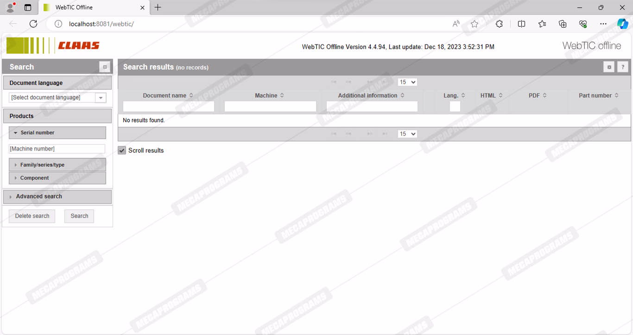Screen dimensions: 633x335
Task: Click the Additional information filter field
Action: coord(372,107)
